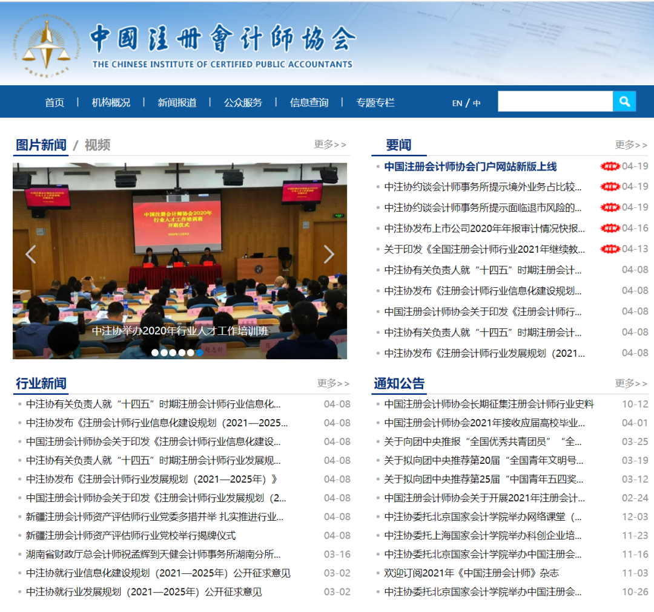Select the last blue carousel dot
This screenshot has height=612, width=654.
pyautogui.click(x=200, y=353)
